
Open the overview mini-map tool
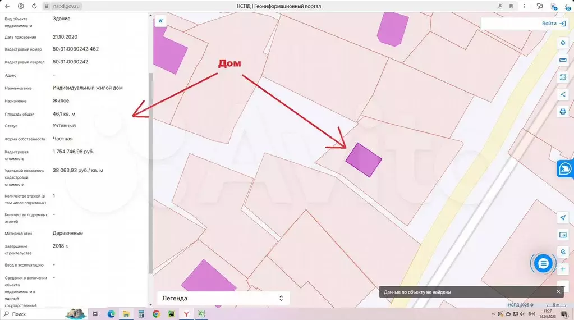(x=563, y=235)
